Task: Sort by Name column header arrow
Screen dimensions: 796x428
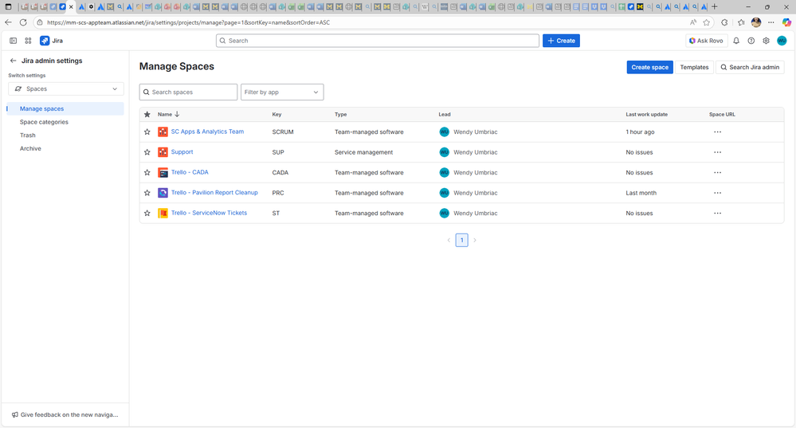Action: [177, 114]
